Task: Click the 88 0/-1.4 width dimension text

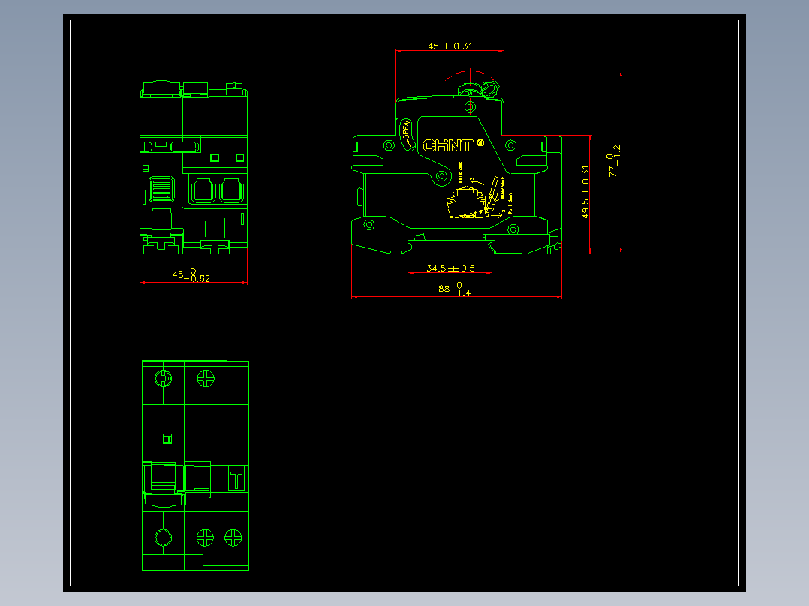Action: [x=454, y=289]
